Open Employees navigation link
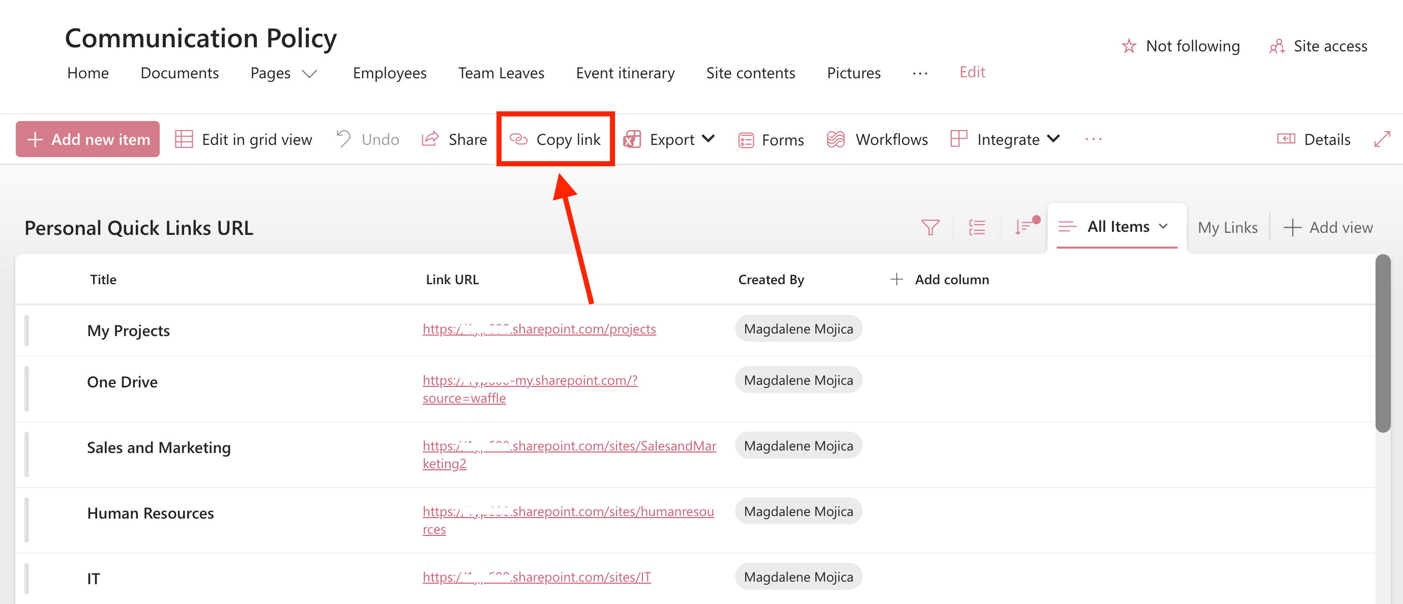This screenshot has height=604, width=1403. click(x=390, y=73)
